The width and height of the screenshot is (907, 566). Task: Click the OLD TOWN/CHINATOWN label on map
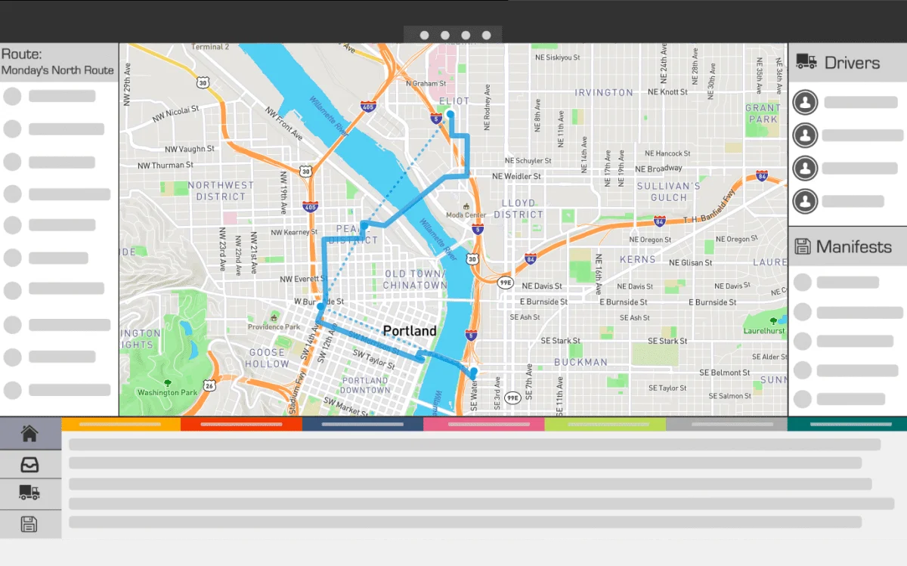point(415,280)
